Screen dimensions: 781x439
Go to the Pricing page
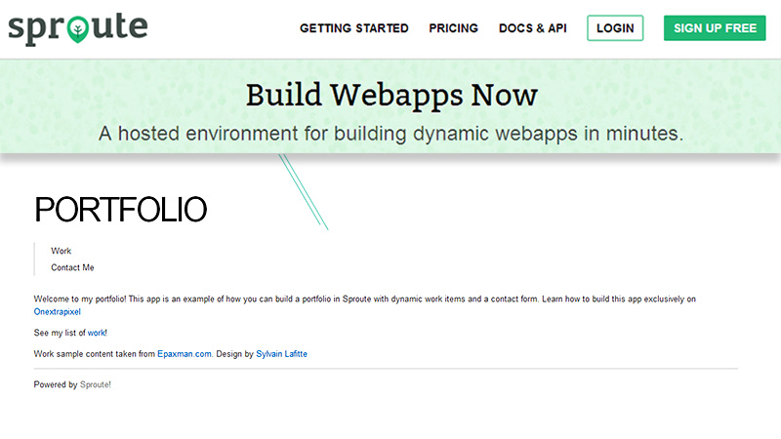pyautogui.click(x=453, y=28)
